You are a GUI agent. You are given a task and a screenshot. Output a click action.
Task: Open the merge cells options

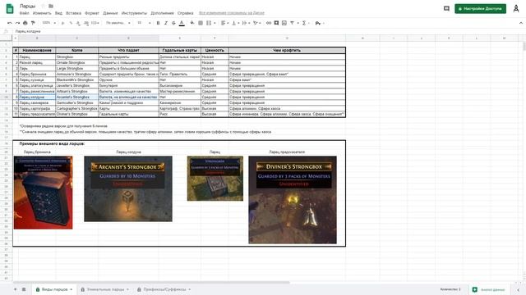(210, 23)
